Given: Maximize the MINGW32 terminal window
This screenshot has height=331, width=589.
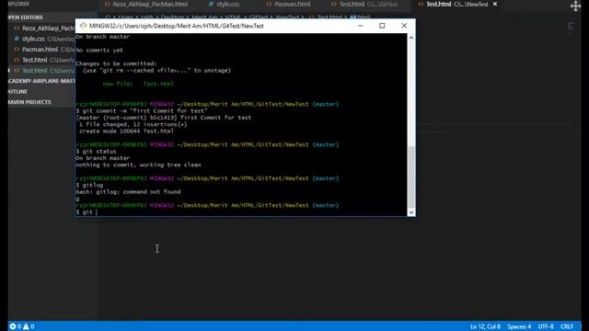Looking at the screenshot, I should point(382,26).
